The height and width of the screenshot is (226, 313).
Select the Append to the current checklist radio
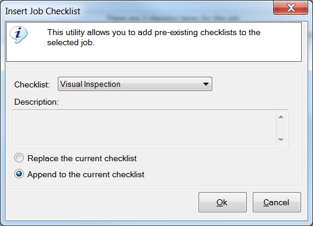(x=19, y=174)
